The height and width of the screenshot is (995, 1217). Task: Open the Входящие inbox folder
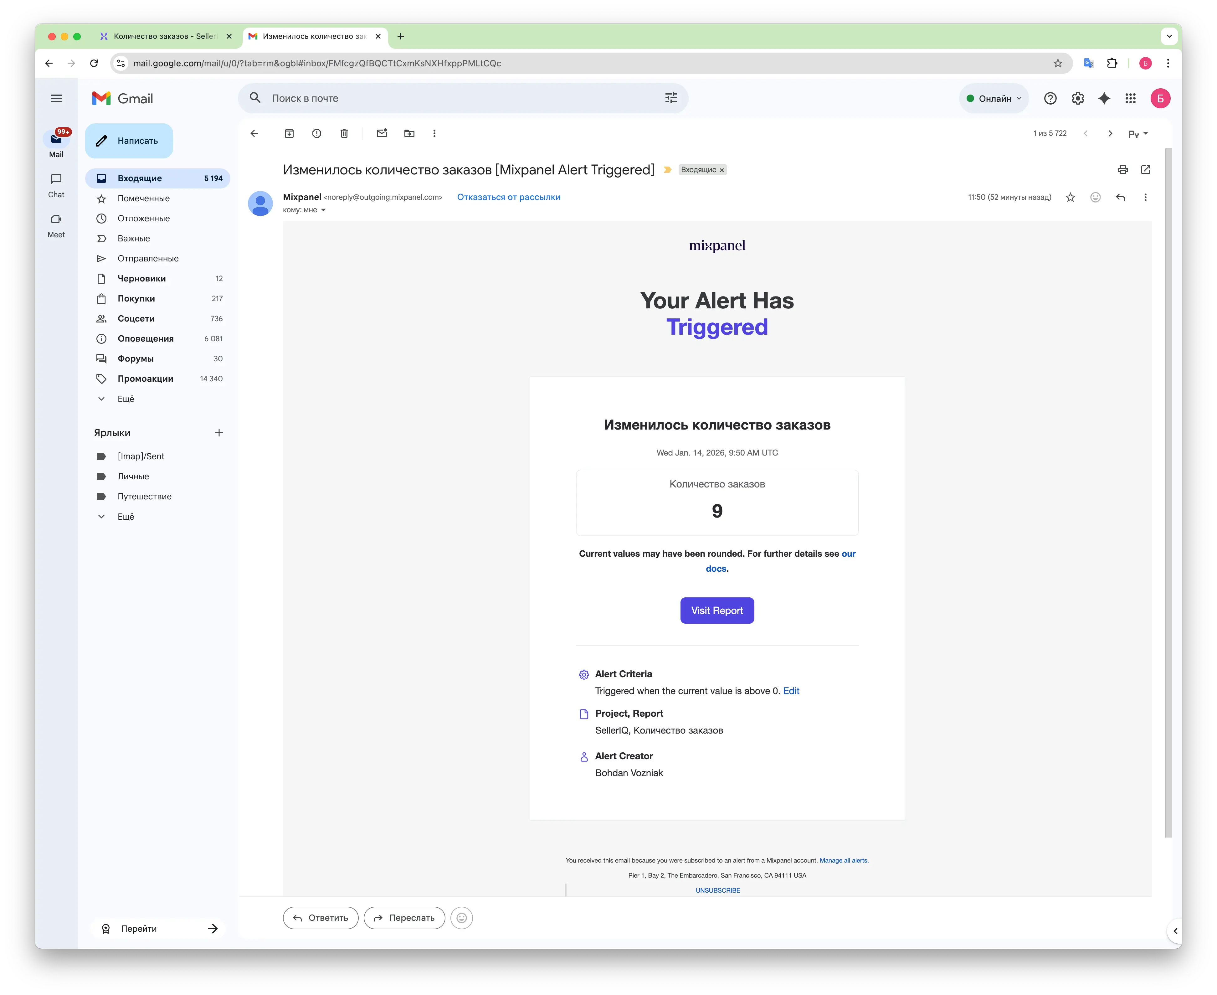pos(157,178)
